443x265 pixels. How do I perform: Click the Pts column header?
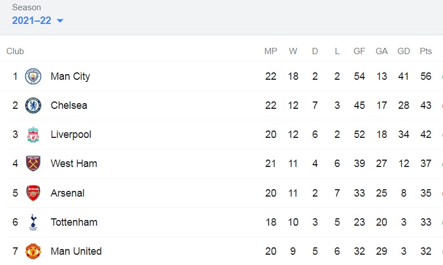[426, 51]
